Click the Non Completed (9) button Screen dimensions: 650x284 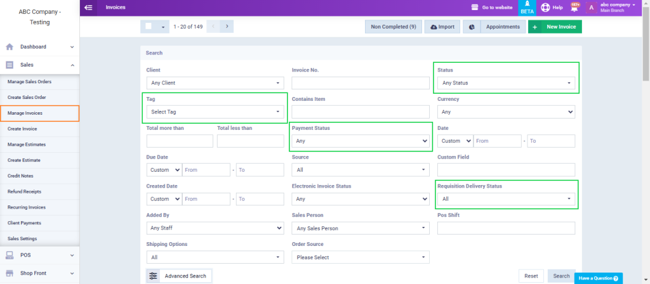click(394, 27)
